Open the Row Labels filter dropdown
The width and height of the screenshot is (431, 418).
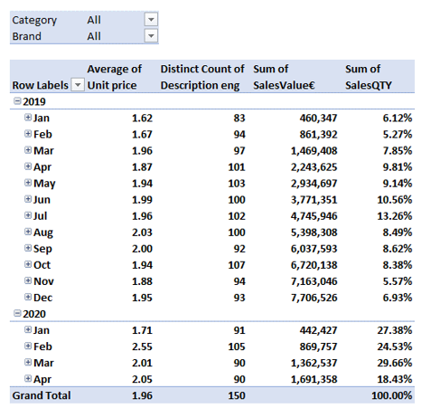[78, 85]
